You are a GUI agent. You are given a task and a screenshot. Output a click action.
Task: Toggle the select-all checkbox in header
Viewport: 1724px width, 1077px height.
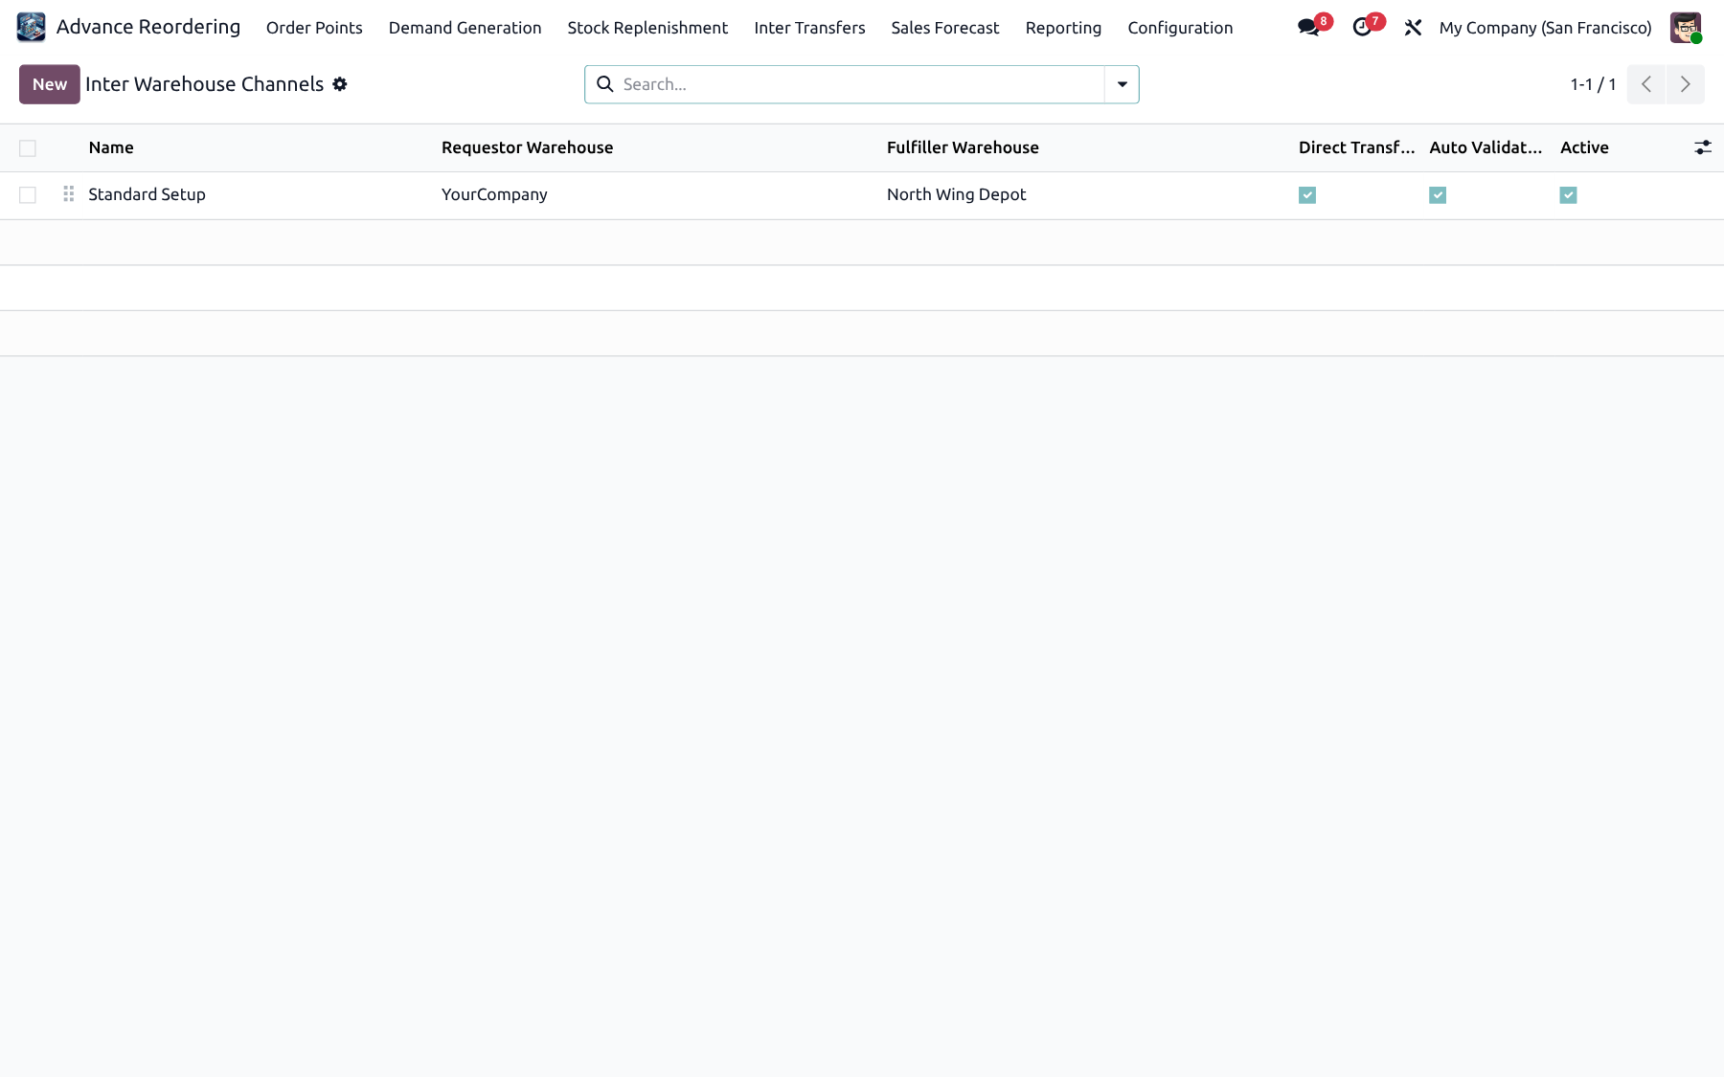pos(28,148)
